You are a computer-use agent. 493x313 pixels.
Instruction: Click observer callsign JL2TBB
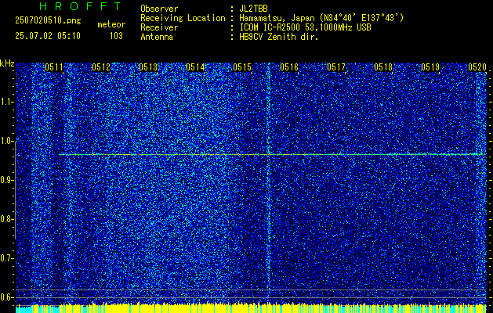coord(253,9)
